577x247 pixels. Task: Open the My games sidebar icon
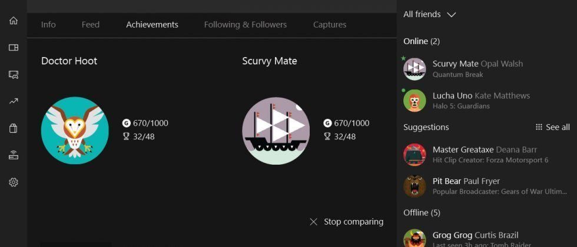pos(14,48)
